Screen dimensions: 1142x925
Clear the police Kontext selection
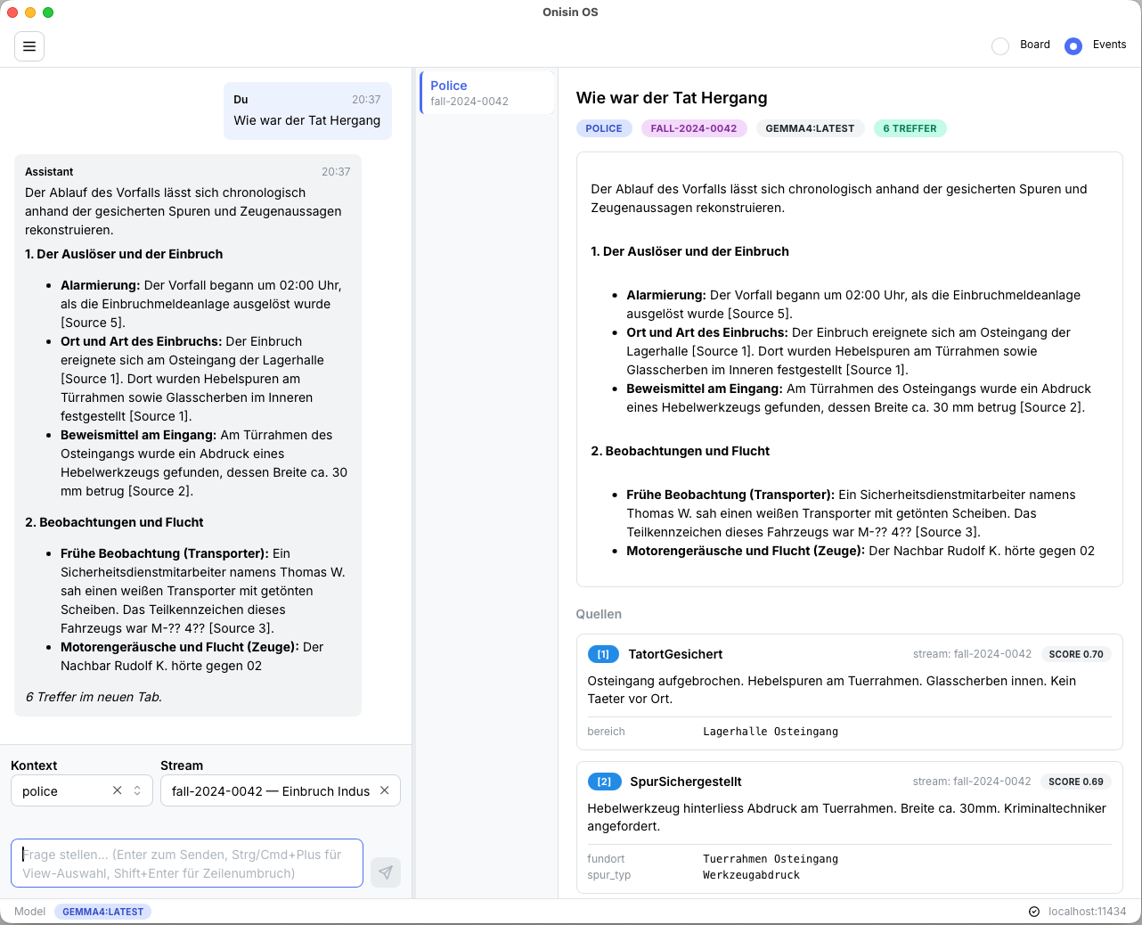tap(117, 790)
